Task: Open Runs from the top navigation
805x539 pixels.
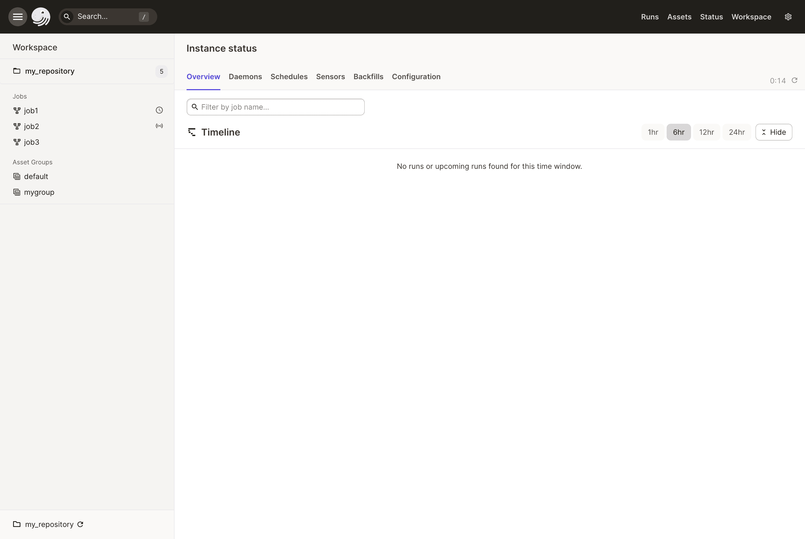Action: pos(650,17)
